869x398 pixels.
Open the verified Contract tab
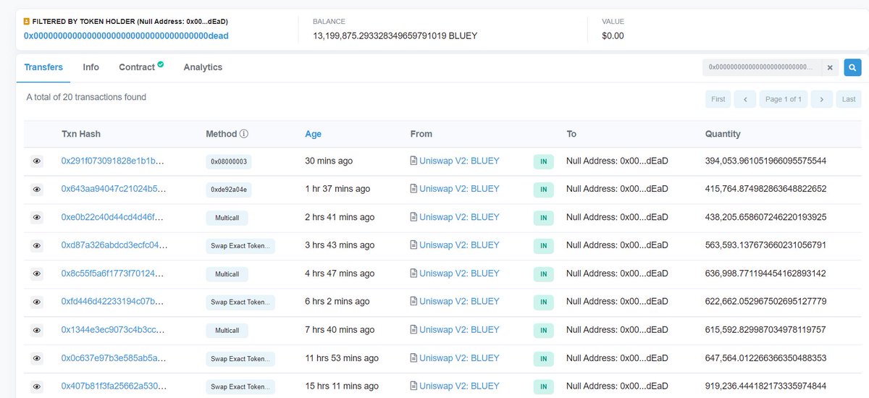point(141,67)
